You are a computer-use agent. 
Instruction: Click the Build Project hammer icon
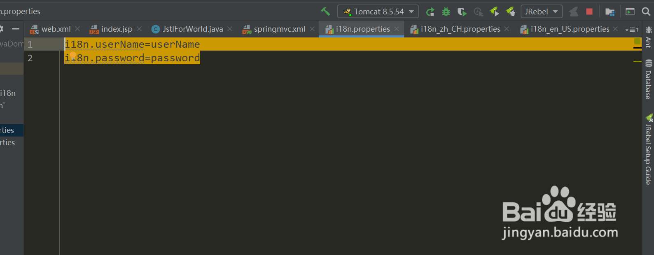click(325, 12)
